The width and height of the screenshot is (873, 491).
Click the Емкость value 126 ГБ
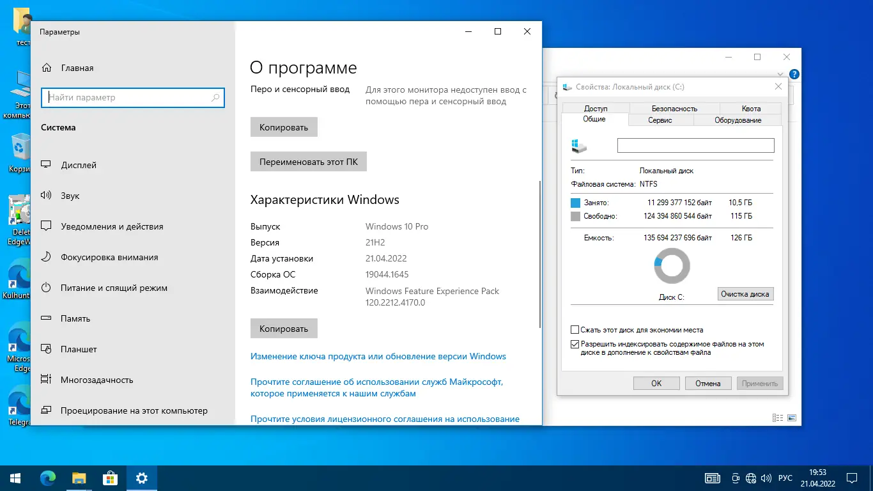(741, 238)
